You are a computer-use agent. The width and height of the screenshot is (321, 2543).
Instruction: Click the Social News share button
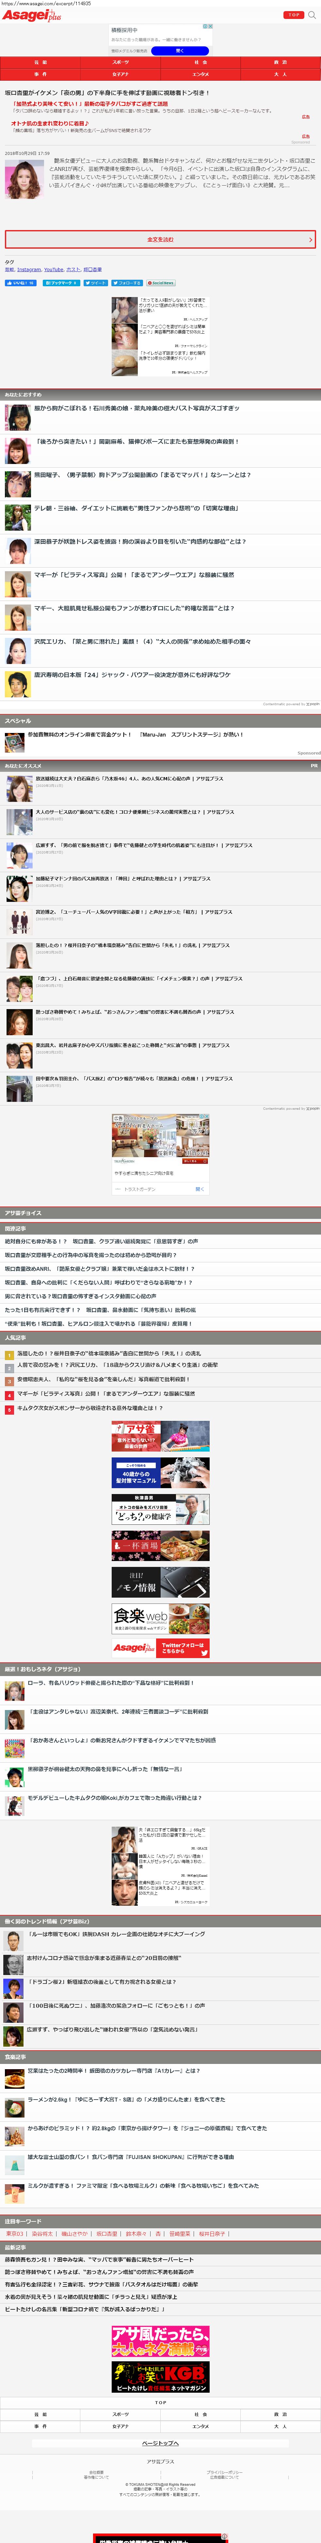[x=162, y=282]
